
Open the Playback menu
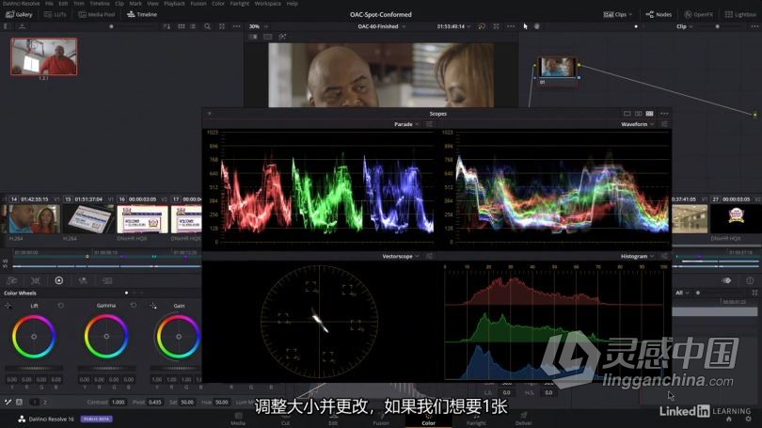[x=174, y=4]
